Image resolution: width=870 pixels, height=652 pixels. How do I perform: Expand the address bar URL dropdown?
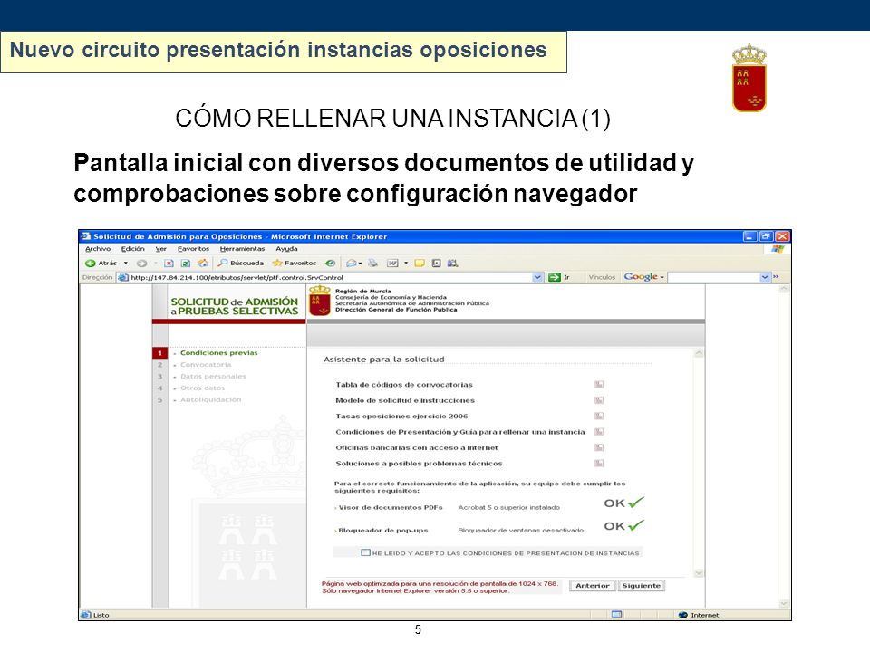[x=537, y=277]
